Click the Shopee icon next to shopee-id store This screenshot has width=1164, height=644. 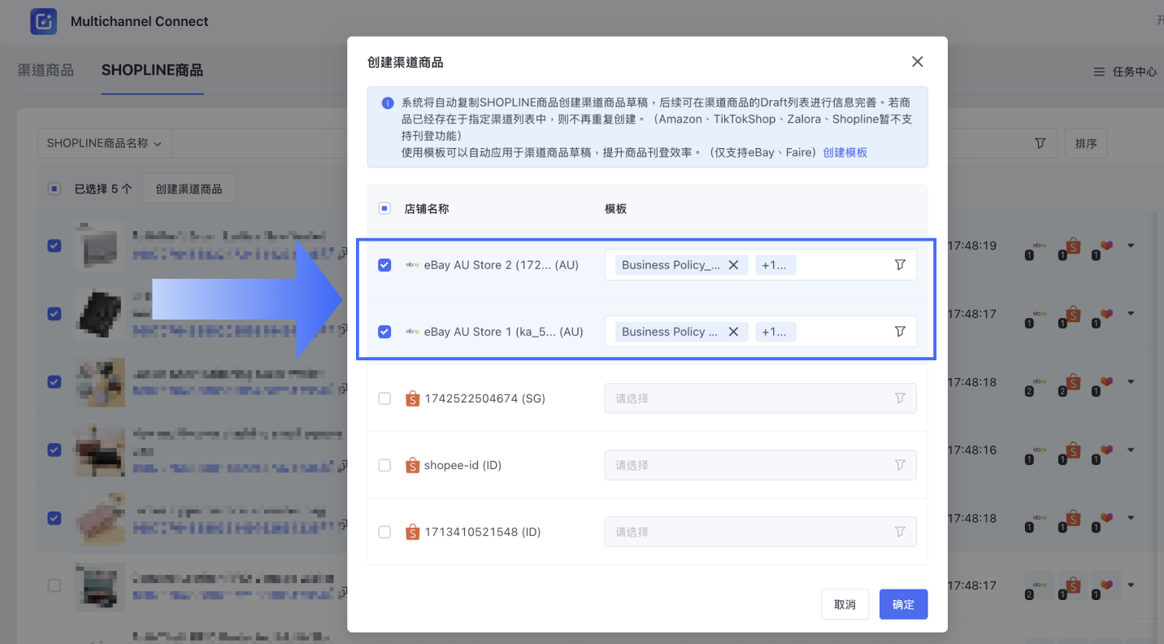pyautogui.click(x=413, y=464)
